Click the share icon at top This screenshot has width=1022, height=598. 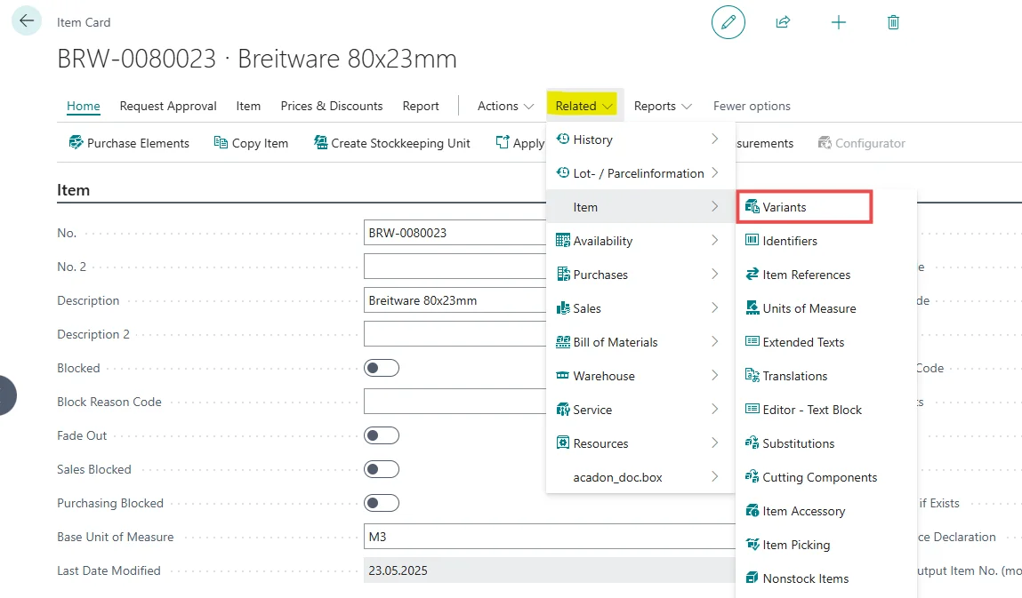[x=783, y=22]
